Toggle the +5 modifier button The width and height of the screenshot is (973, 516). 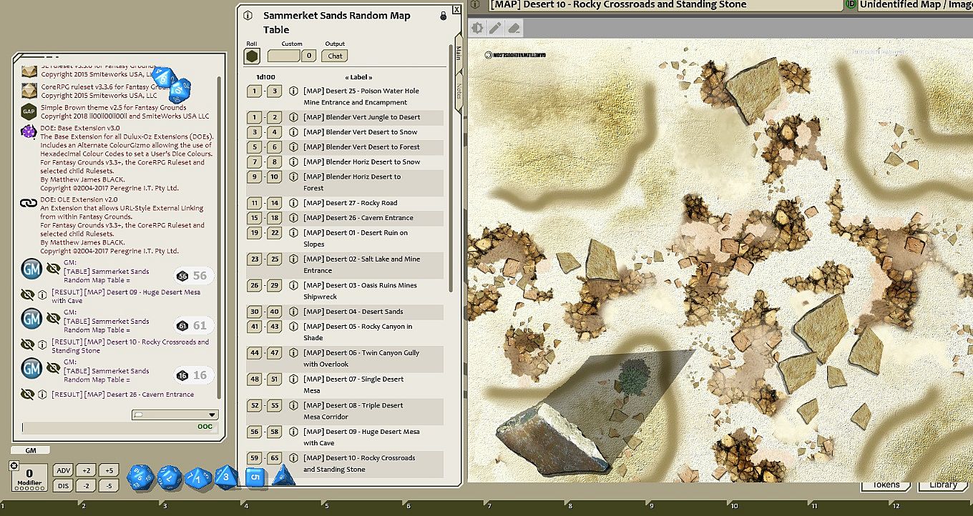tap(109, 470)
